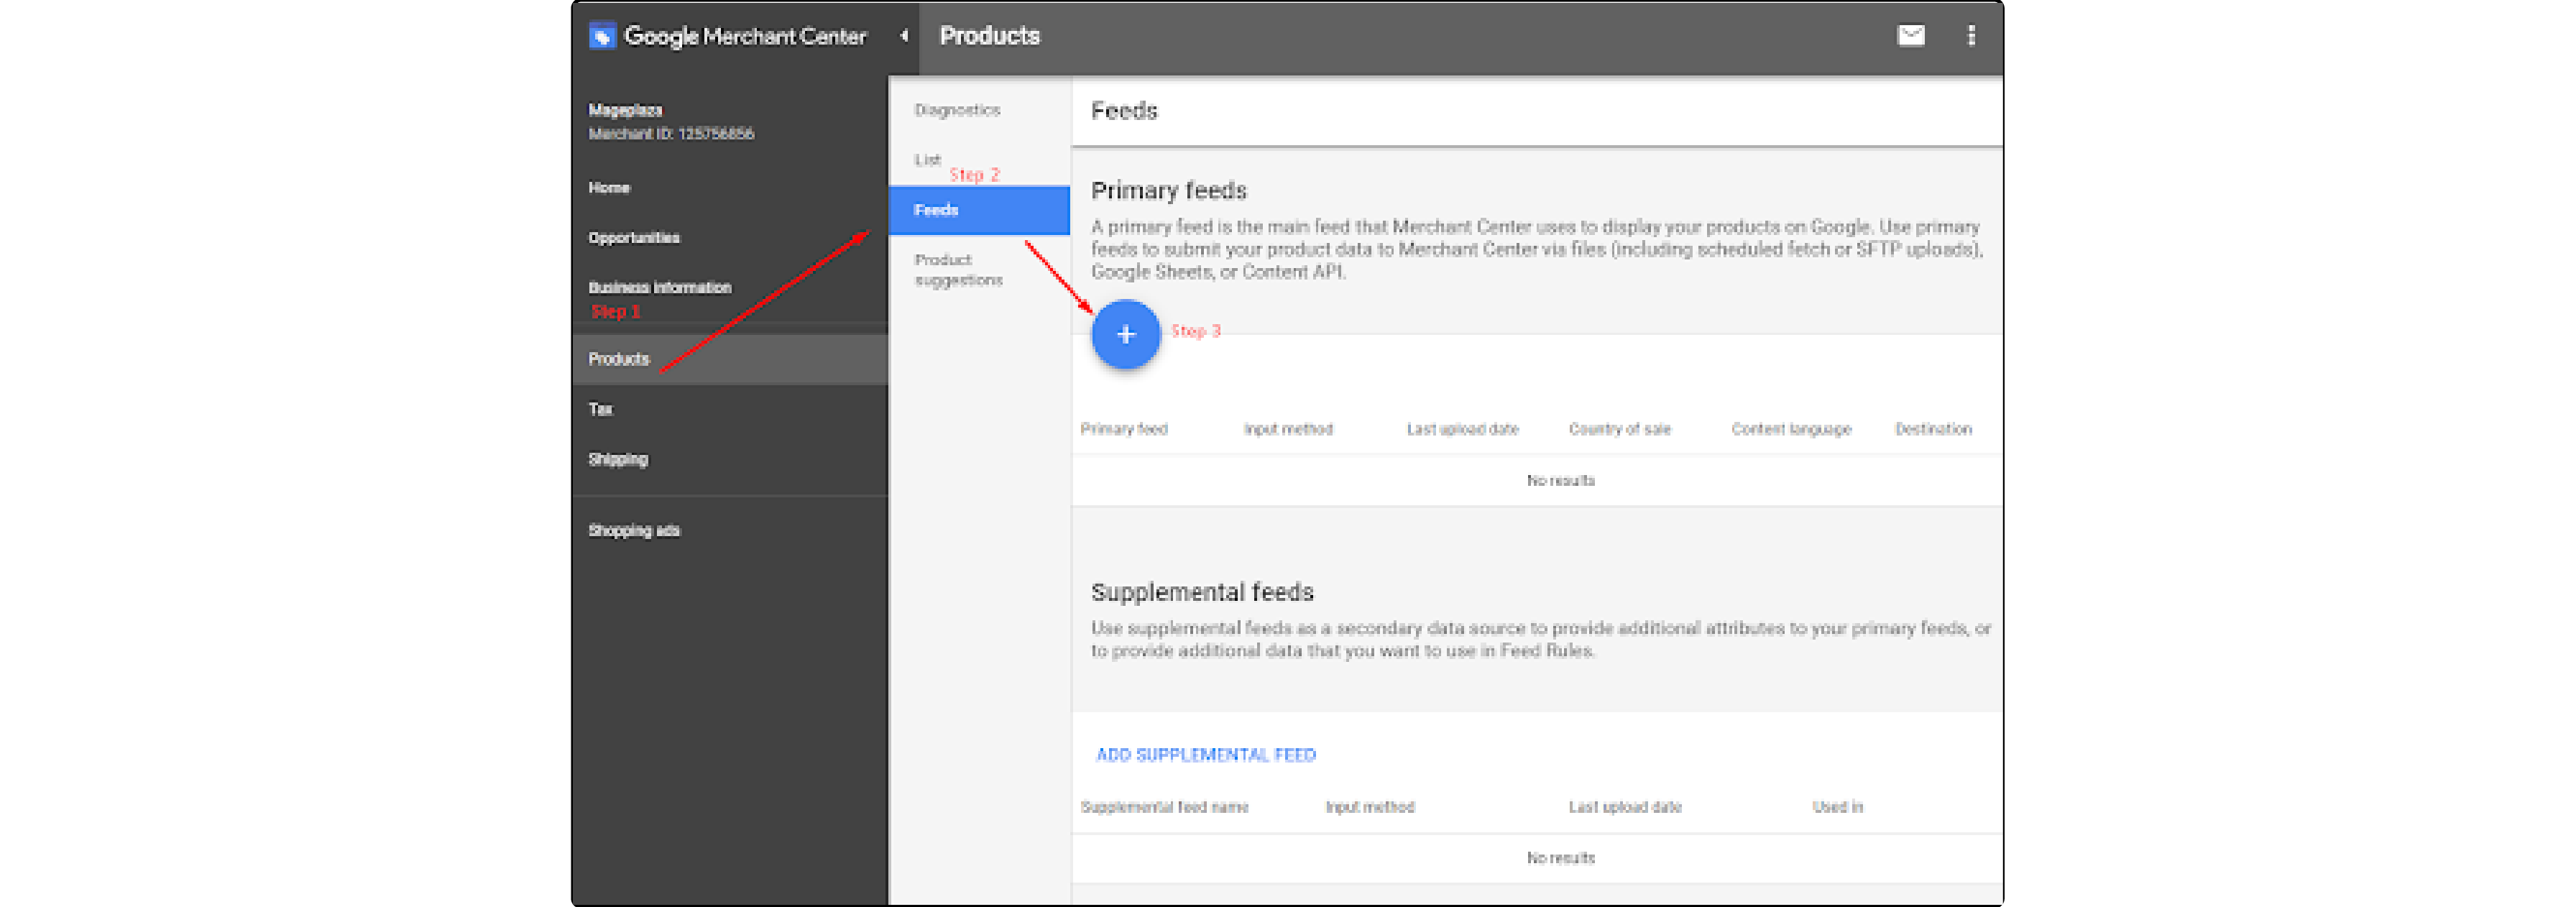Open the Product suggestions tab

tap(958, 270)
